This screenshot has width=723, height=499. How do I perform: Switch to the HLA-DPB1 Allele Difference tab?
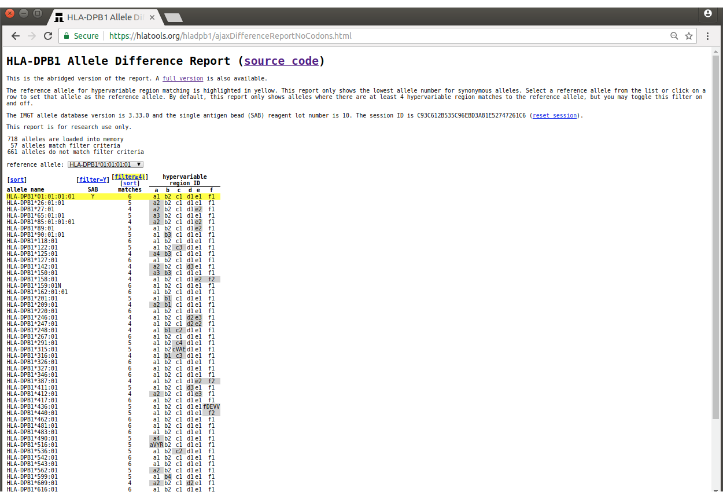click(x=104, y=17)
